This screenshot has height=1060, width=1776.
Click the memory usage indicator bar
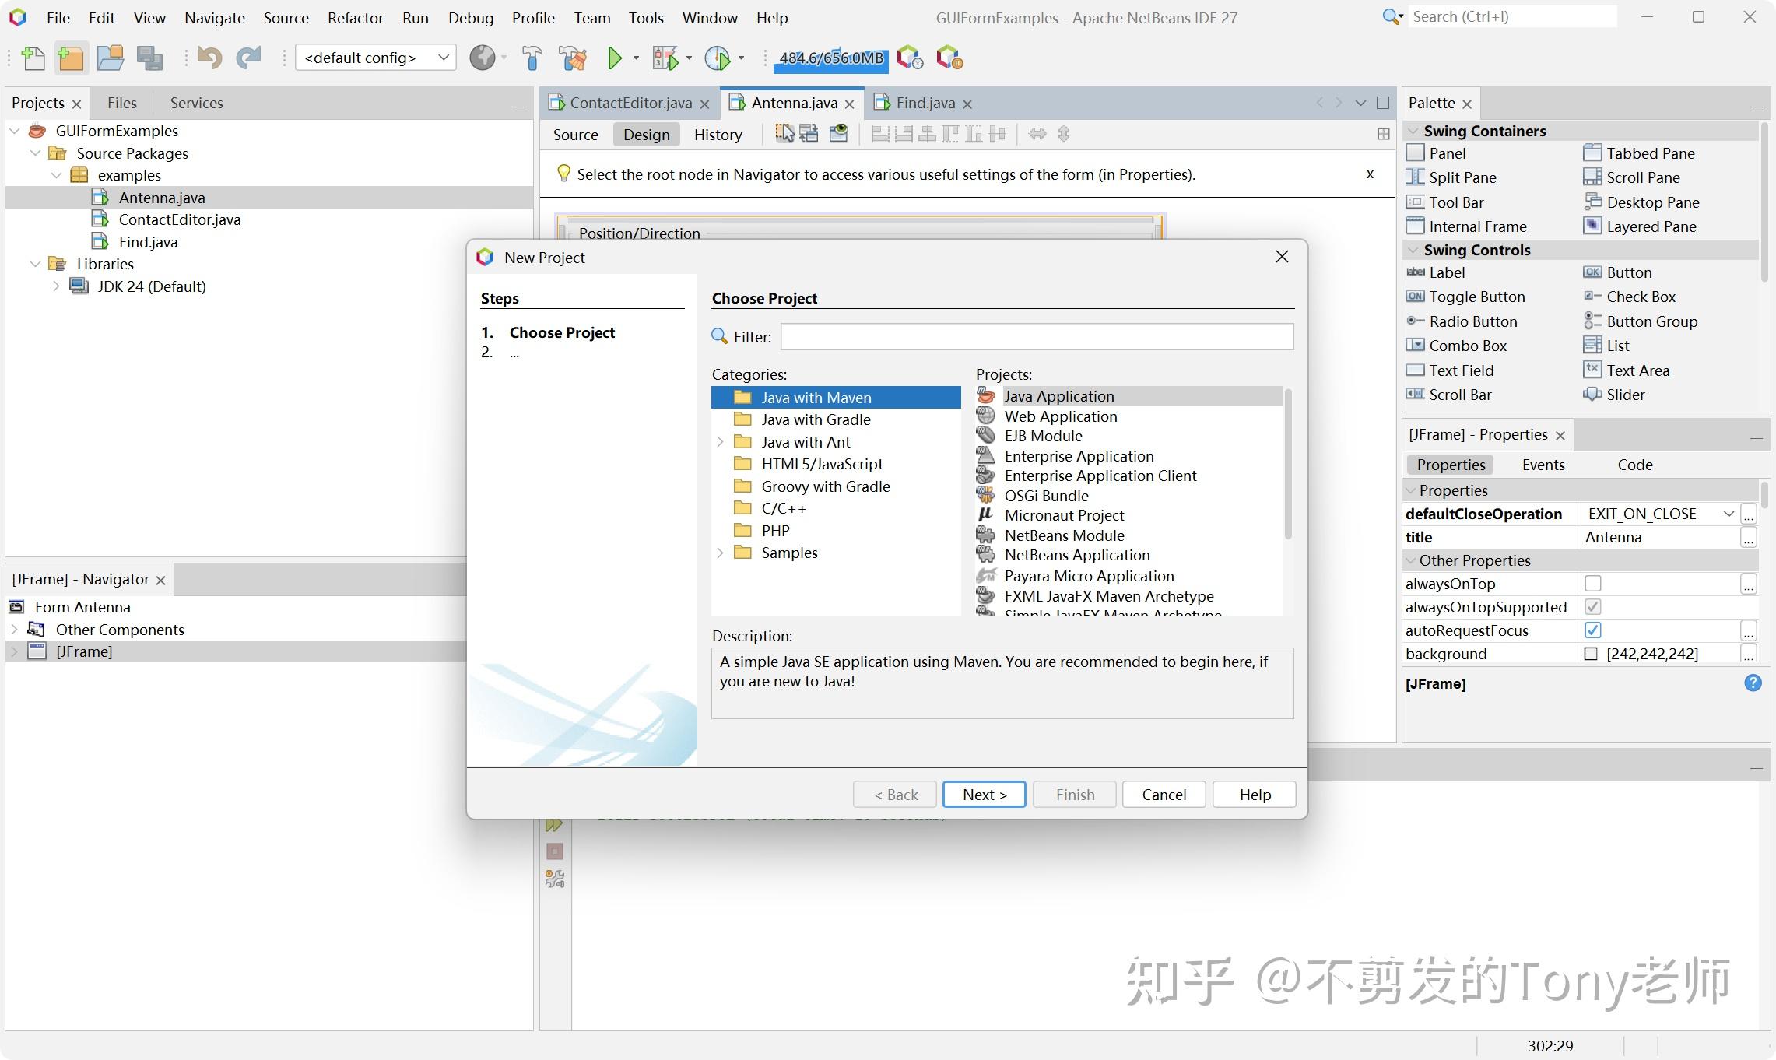coord(830,58)
